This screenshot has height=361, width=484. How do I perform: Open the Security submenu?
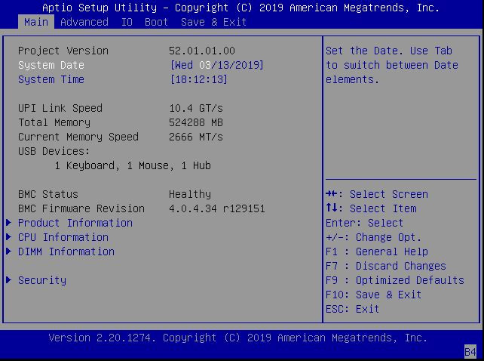tap(42, 280)
